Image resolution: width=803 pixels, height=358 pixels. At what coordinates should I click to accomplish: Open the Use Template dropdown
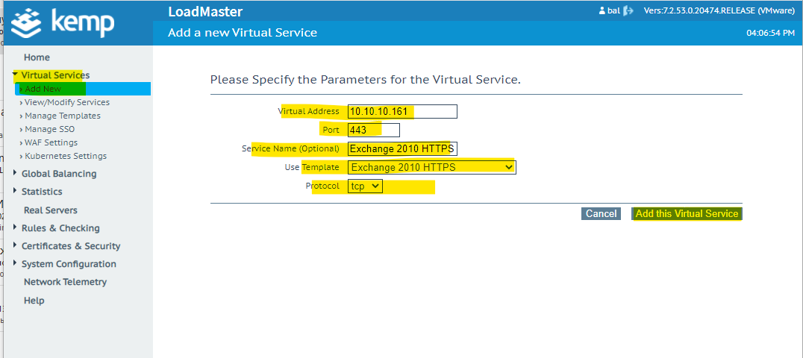pyautogui.click(x=431, y=167)
